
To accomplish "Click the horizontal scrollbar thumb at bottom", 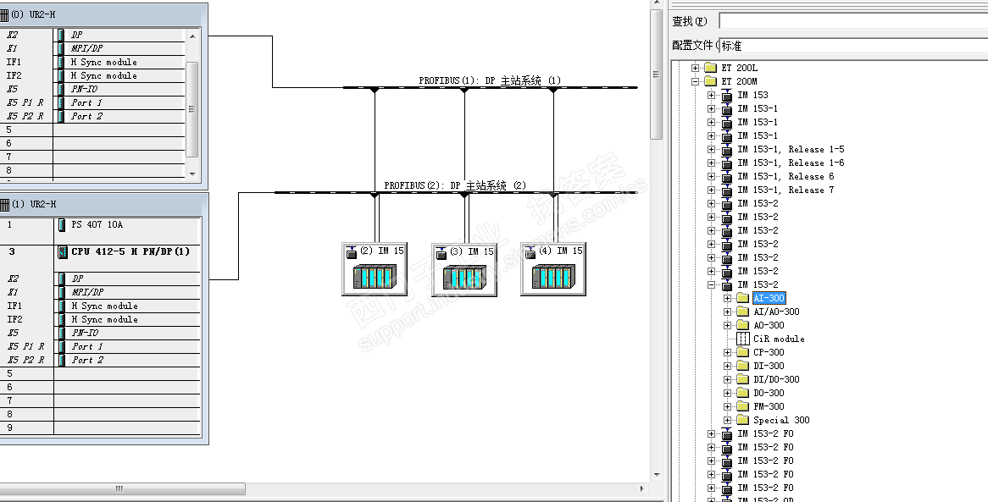I will point(119,488).
